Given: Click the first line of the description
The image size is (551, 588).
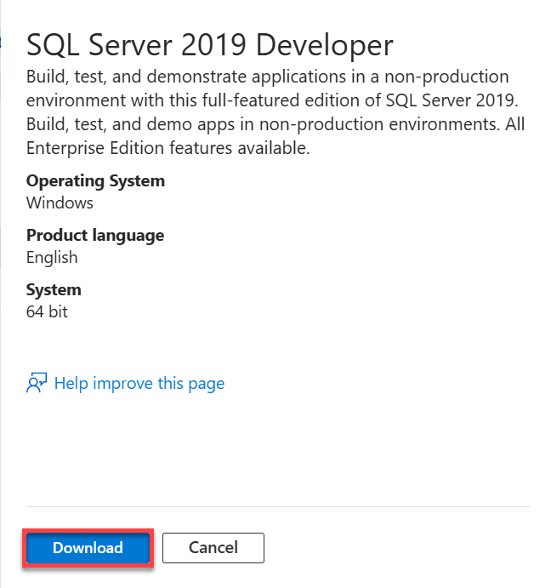Looking at the screenshot, I should tap(267, 77).
